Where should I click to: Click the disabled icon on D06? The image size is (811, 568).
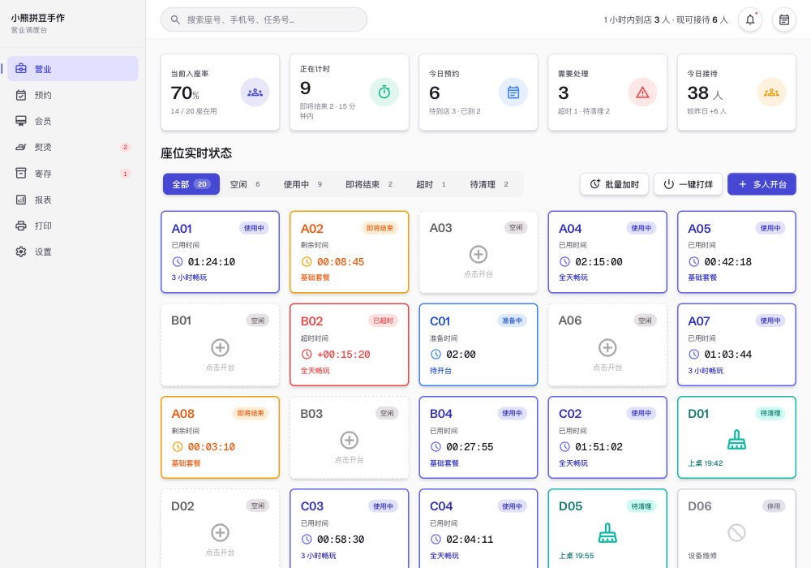pos(736,533)
